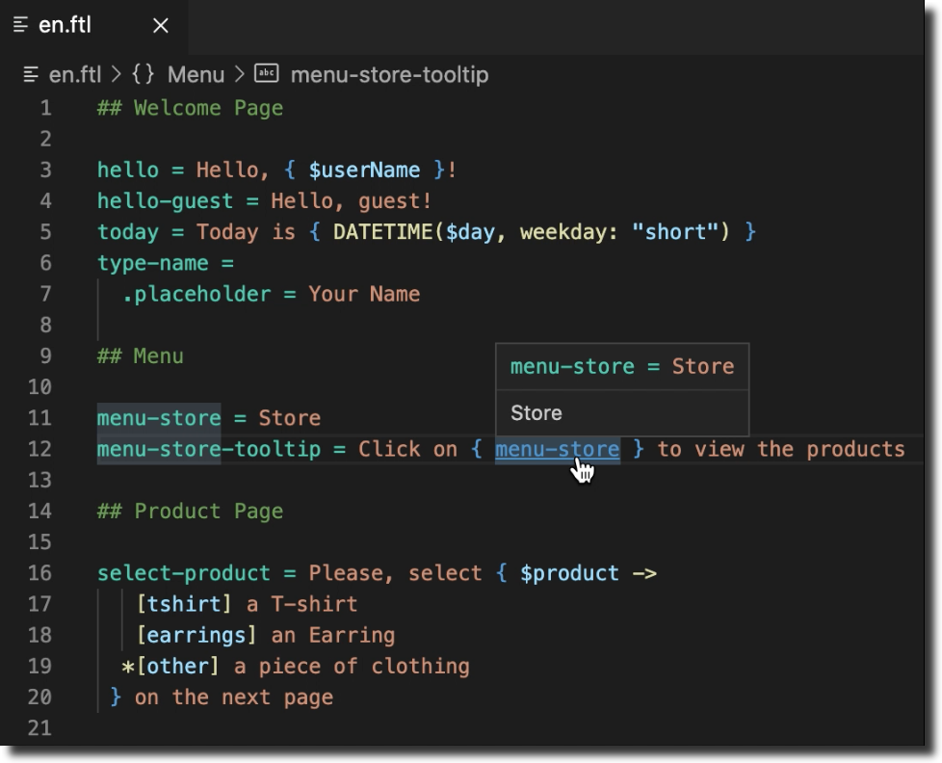This screenshot has height=763, width=942.
Task: Click 'Store' preview text in hover popup
Action: click(x=536, y=413)
